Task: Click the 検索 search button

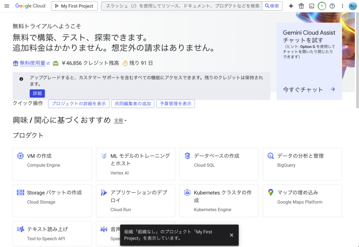Action: tap(272, 6)
